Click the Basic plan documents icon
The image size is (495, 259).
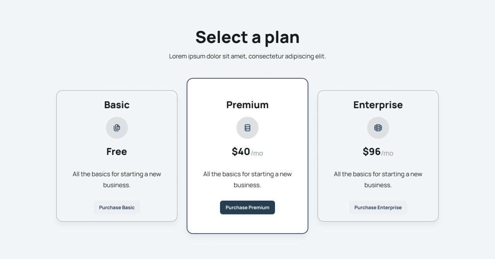click(117, 128)
